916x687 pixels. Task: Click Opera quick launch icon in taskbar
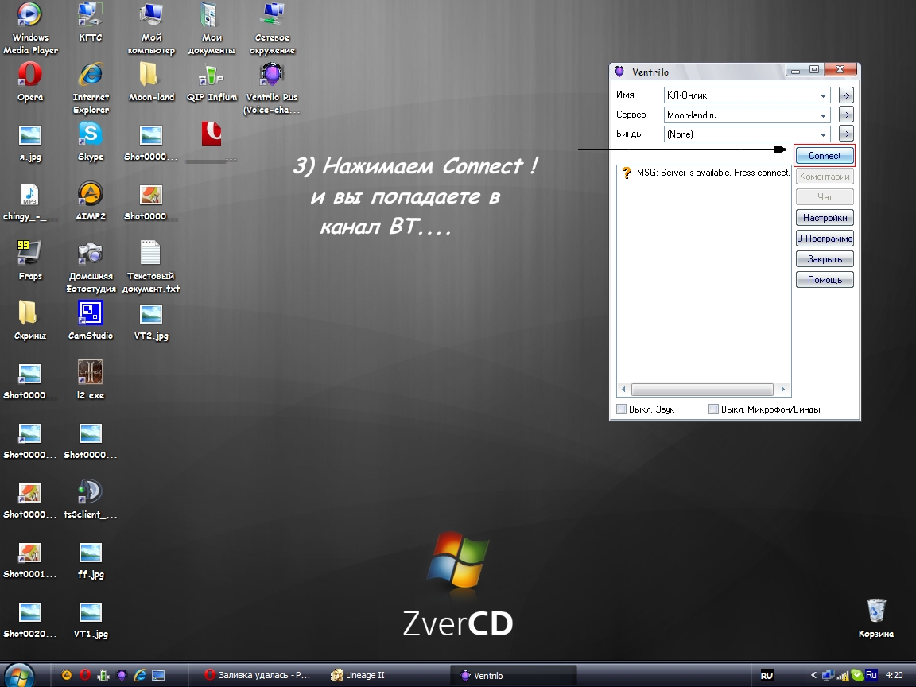click(85, 675)
